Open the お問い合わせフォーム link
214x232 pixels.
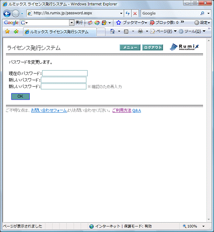point(49,110)
